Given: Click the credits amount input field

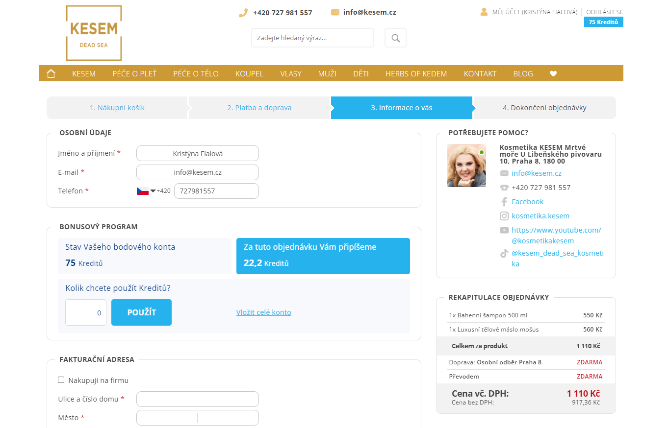Looking at the screenshot, I should (86, 312).
